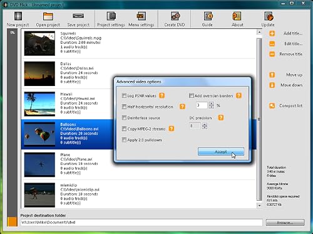Check Copy MPEG-2 streams
This screenshot has width=313, height=234.
tap(124, 129)
